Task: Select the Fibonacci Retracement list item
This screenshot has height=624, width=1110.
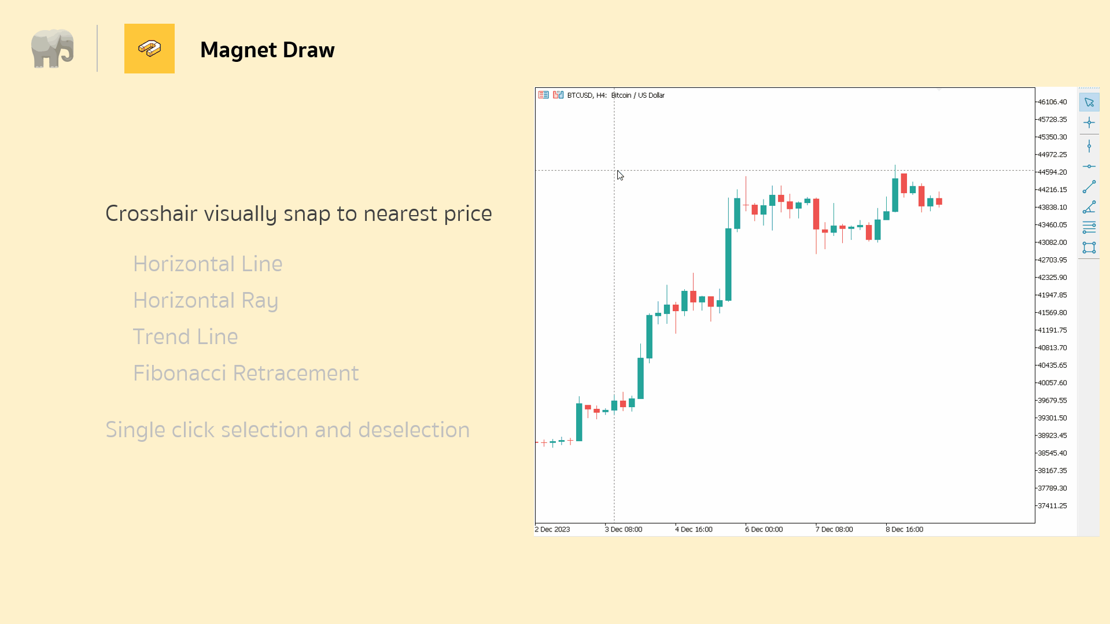Action: 245,373
